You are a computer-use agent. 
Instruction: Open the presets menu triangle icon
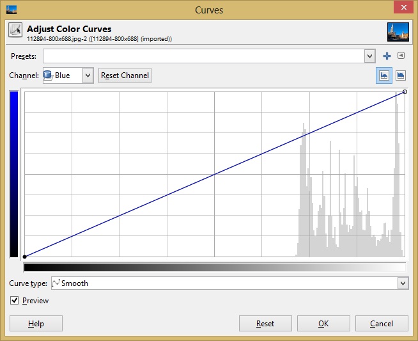(x=401, y=56)
